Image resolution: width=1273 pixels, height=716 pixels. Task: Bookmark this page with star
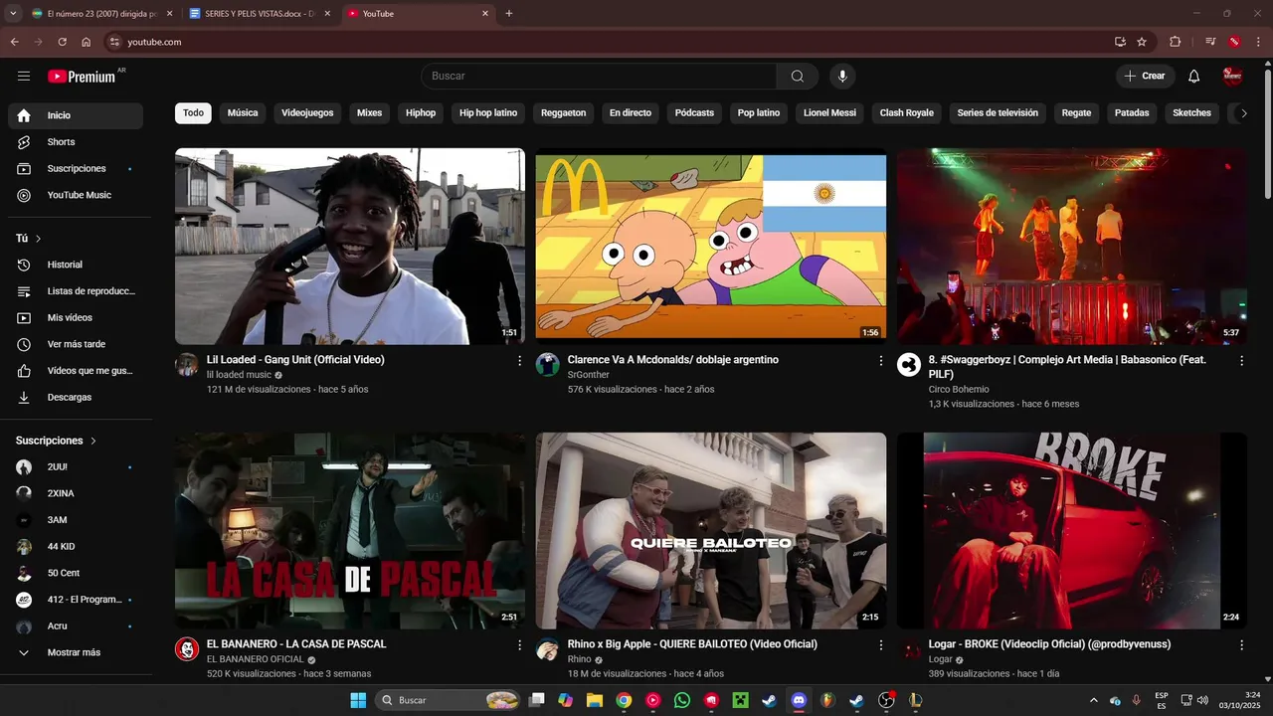click(x=1142, y=42)
